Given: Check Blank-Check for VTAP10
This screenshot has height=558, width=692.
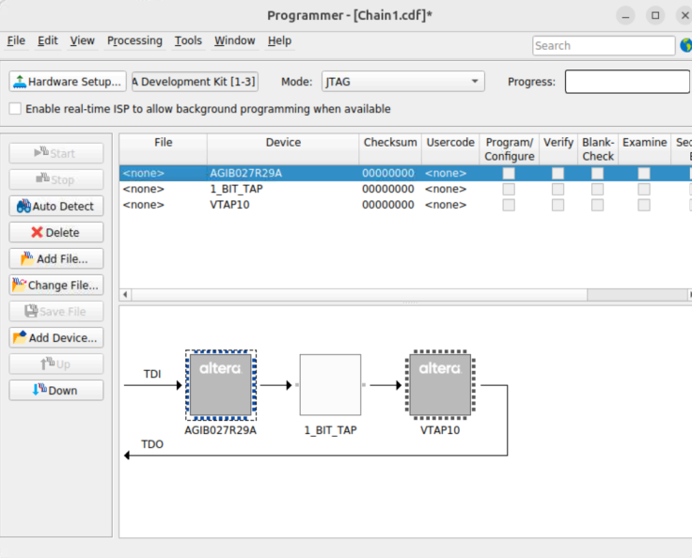Looking at the screenshot, I should coord(597,205).
